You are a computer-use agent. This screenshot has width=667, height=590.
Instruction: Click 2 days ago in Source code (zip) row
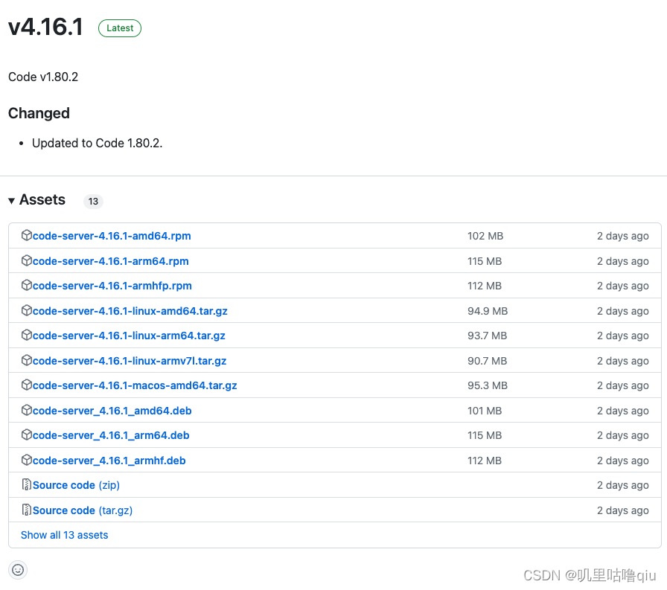tap(623, 485)
